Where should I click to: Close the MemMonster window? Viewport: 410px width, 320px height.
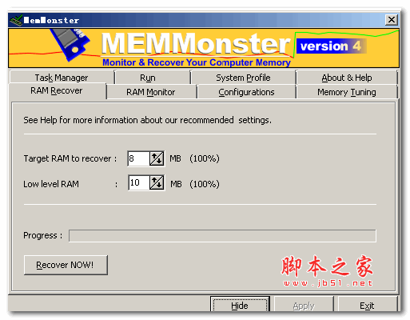point(392,20)
